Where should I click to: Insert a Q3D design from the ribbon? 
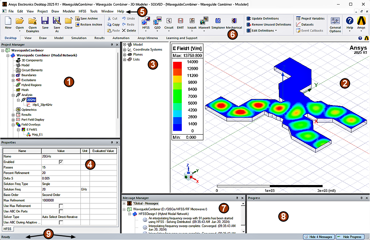(157, 23)
